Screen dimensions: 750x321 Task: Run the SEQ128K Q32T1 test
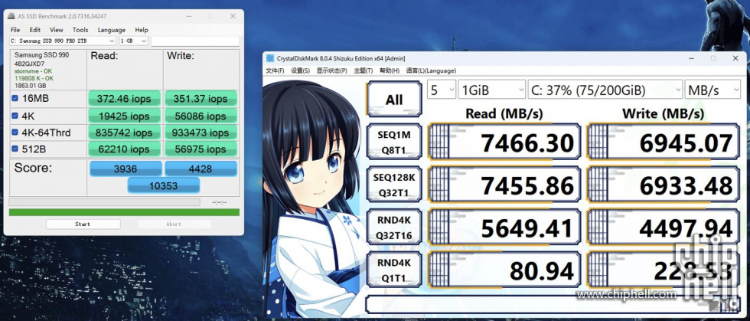[394, 184]
